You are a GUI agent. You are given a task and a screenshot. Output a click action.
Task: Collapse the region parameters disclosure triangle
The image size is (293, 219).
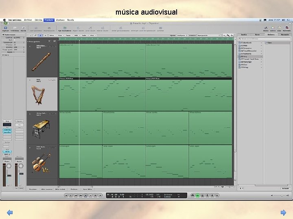click(x=3, y=35)
